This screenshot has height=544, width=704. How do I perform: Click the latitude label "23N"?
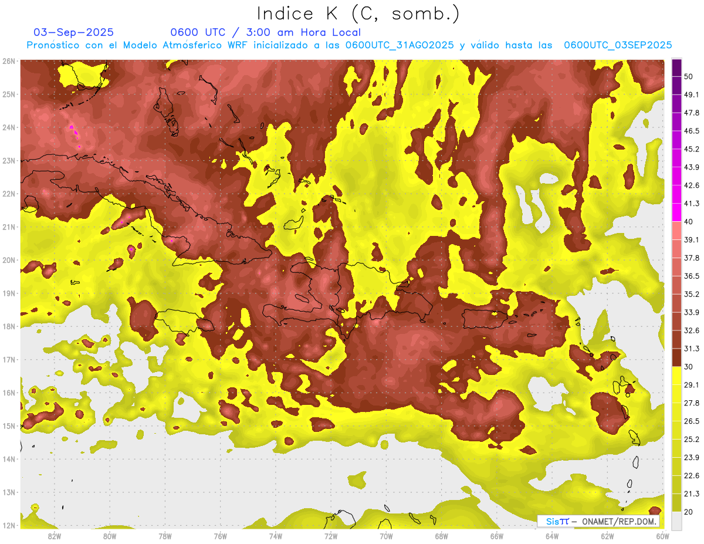[x=9, y=160]
